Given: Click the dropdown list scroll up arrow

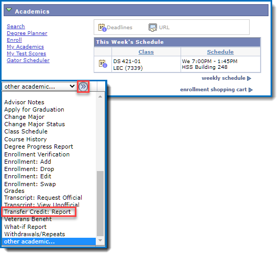Looking at the screenshot, I should (100, 96).
